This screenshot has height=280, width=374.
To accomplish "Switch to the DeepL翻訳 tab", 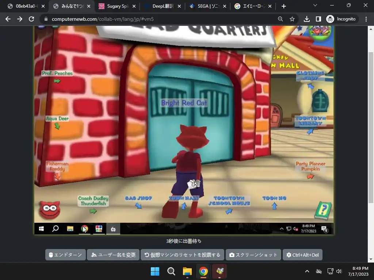I will coord(163,6).
